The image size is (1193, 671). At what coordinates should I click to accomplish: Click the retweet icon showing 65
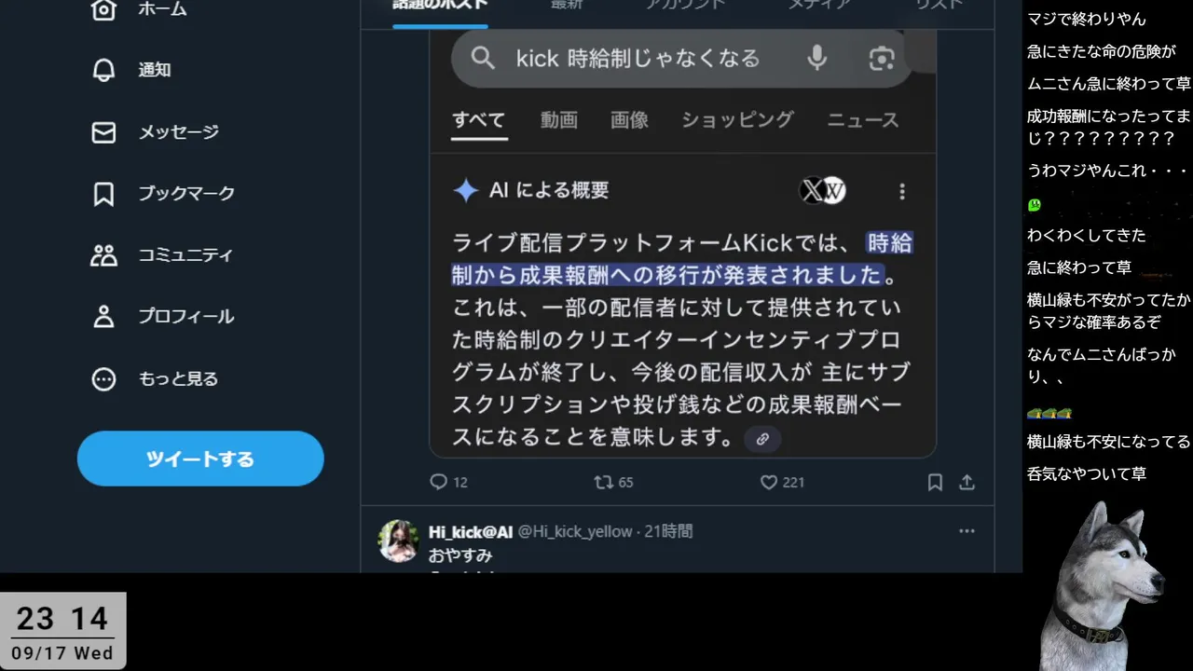point(604,482)
